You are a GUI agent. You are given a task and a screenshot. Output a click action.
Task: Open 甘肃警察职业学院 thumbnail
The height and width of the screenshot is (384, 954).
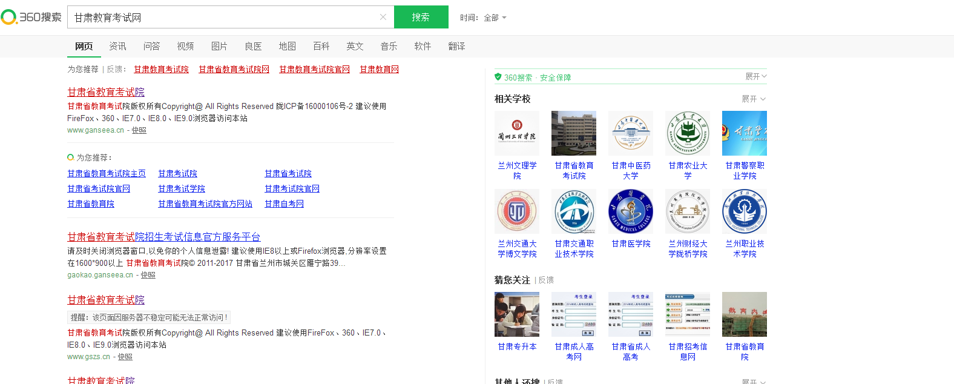pos(745,133)
